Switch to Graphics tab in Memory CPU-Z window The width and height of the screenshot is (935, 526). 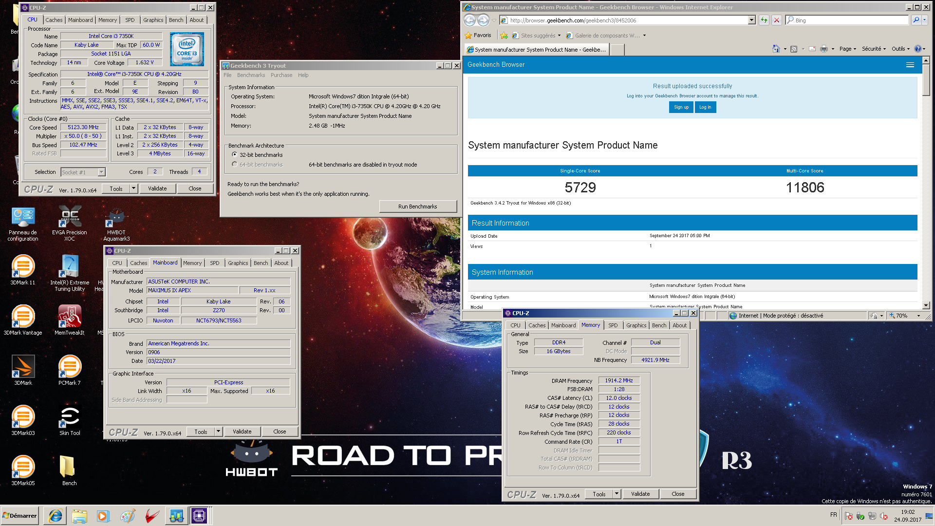[636, 325]
